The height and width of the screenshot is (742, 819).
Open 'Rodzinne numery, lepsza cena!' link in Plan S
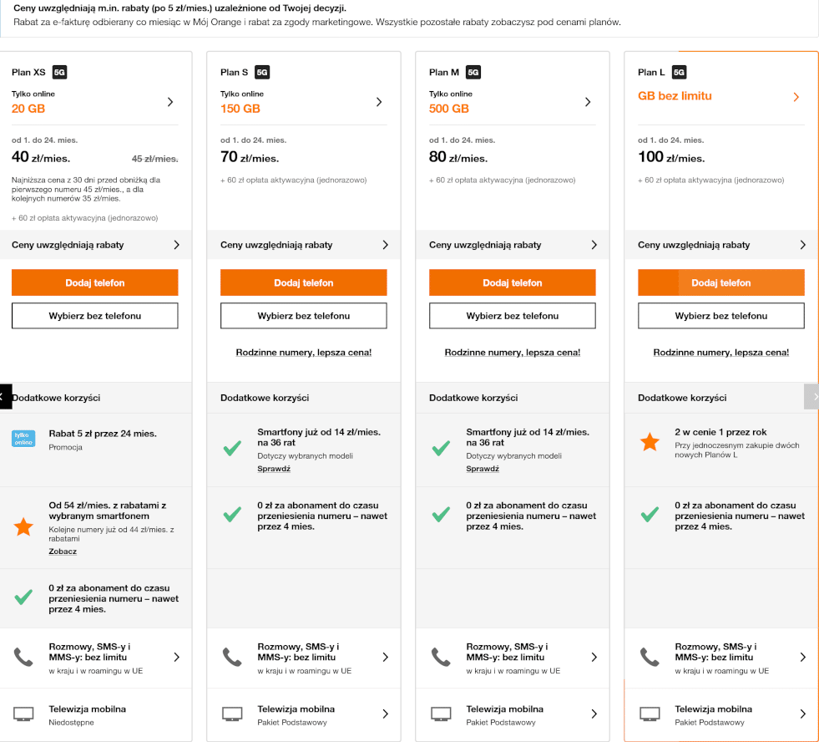(x=304, y=353)
